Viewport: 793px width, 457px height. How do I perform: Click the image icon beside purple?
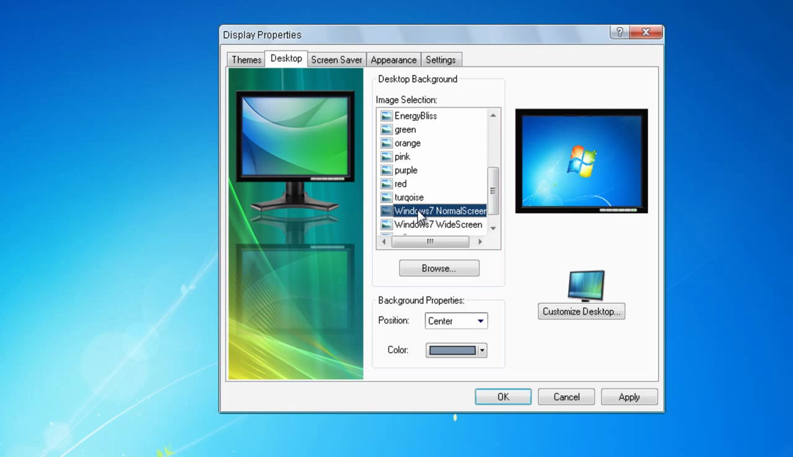[387, 170]
